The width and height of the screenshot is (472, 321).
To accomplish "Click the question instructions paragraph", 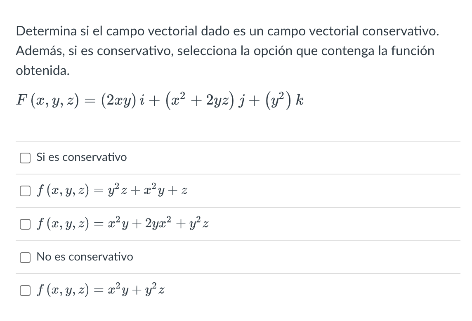I will click(x=227, y=51).
